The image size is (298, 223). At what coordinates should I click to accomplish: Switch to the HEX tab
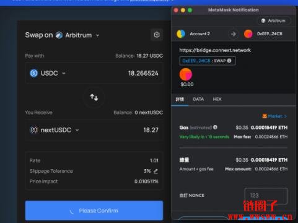pyautogui.click(x=217, y=99)
